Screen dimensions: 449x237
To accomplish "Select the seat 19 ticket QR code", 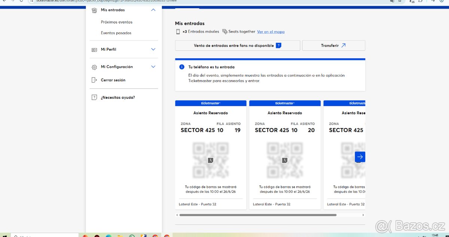I will (211, 160).
